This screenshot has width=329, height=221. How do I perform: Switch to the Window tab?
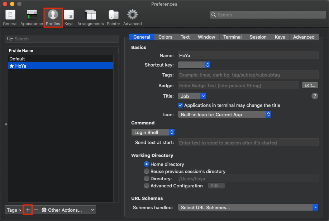coord(206,37)
